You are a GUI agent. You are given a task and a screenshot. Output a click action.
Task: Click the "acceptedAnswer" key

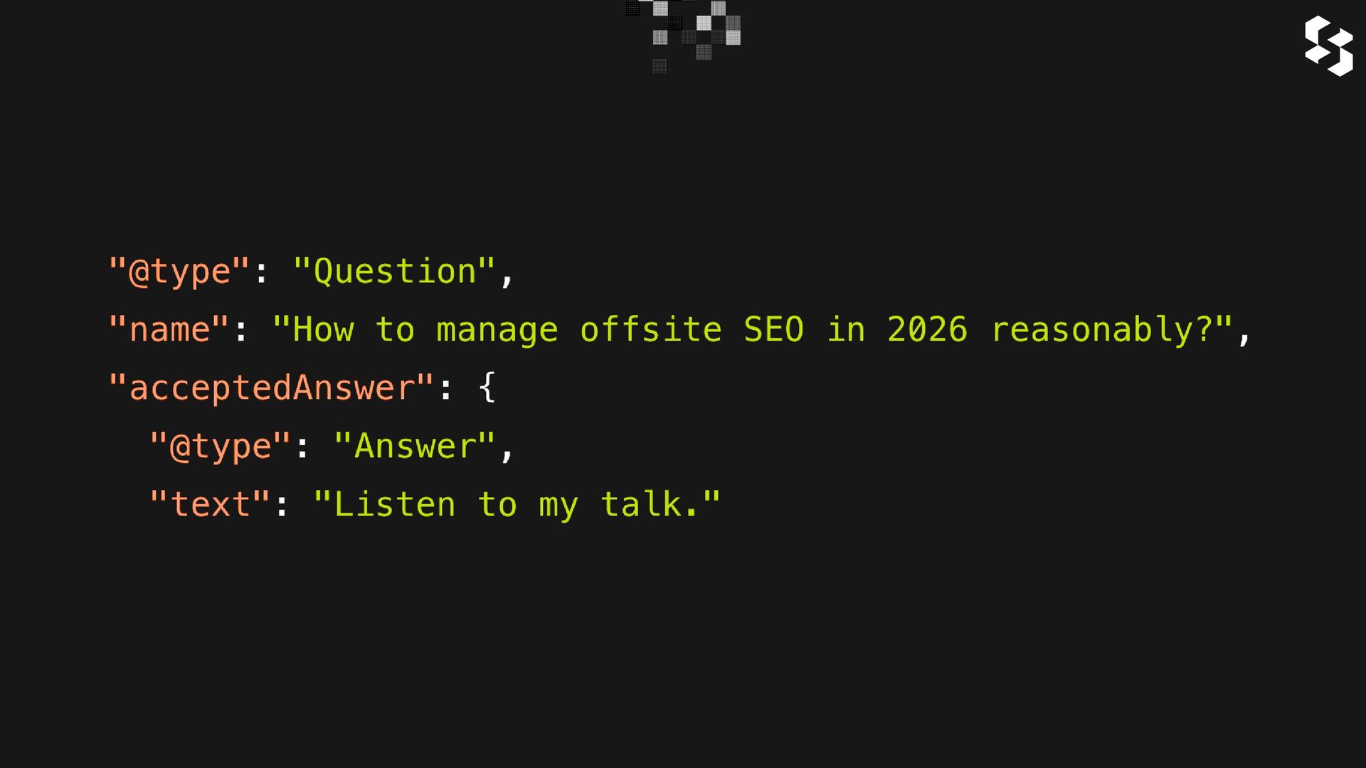271,388
